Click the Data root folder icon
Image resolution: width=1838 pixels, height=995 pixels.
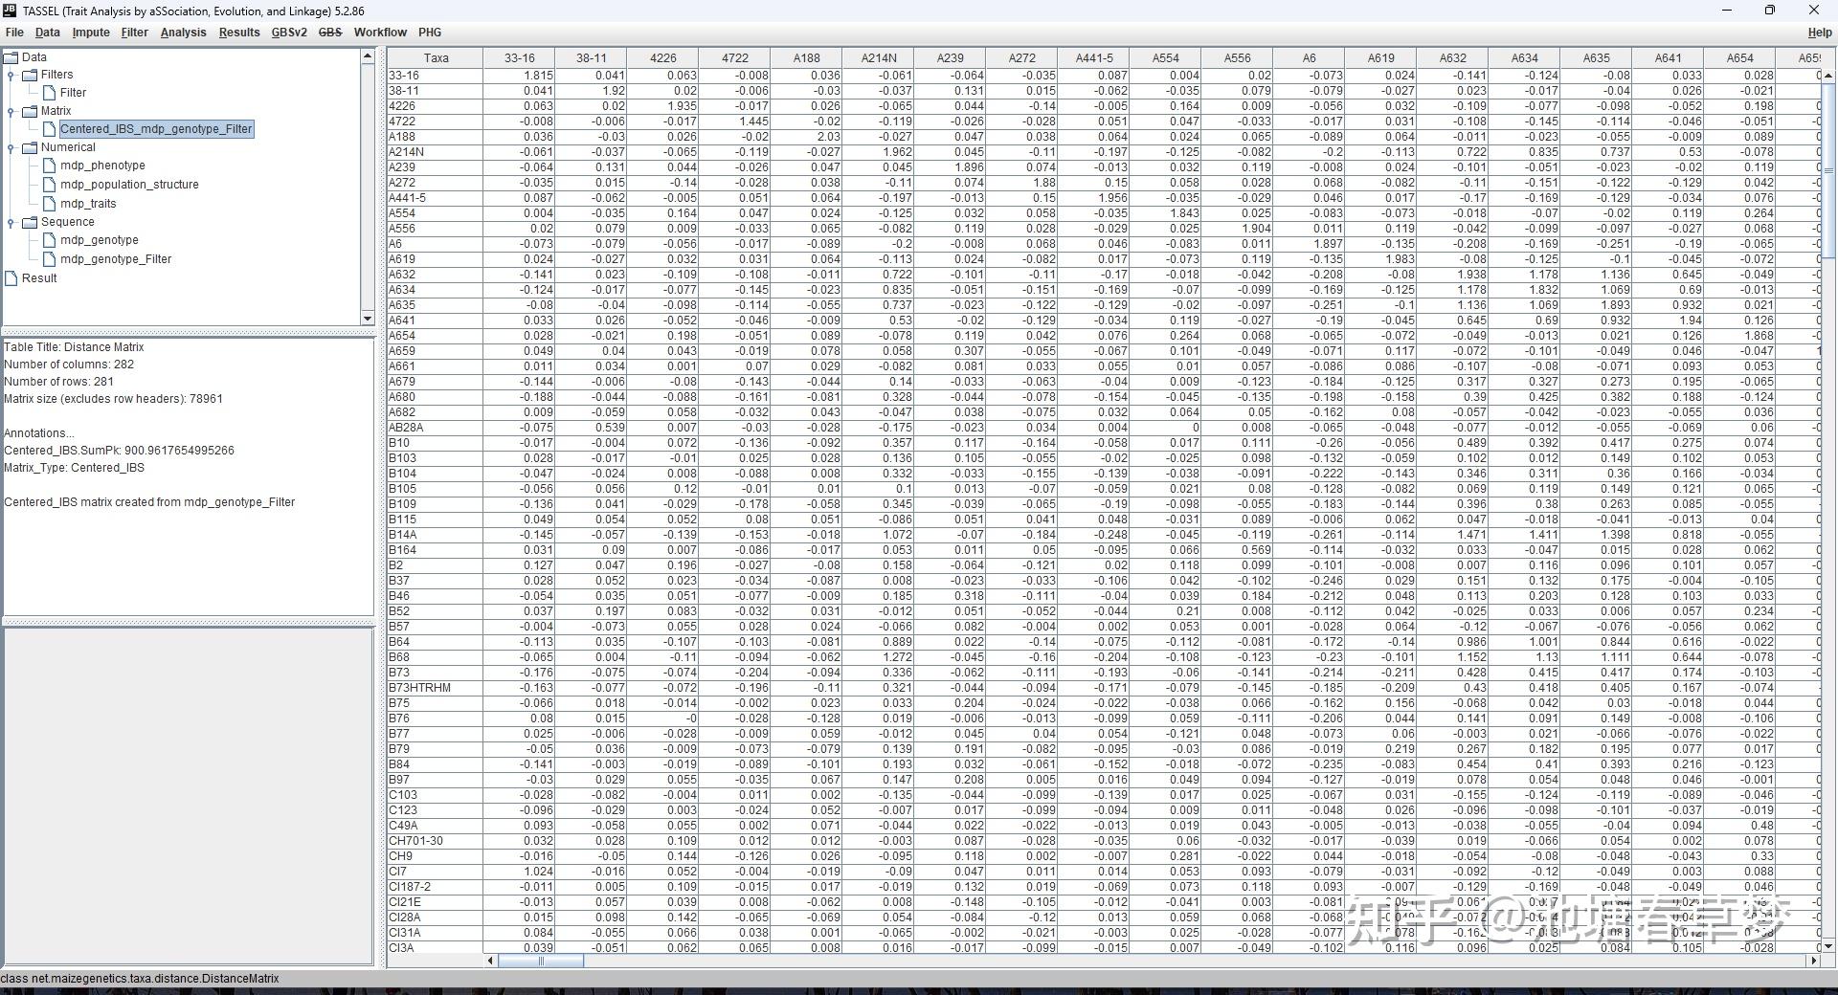[11, 56]
